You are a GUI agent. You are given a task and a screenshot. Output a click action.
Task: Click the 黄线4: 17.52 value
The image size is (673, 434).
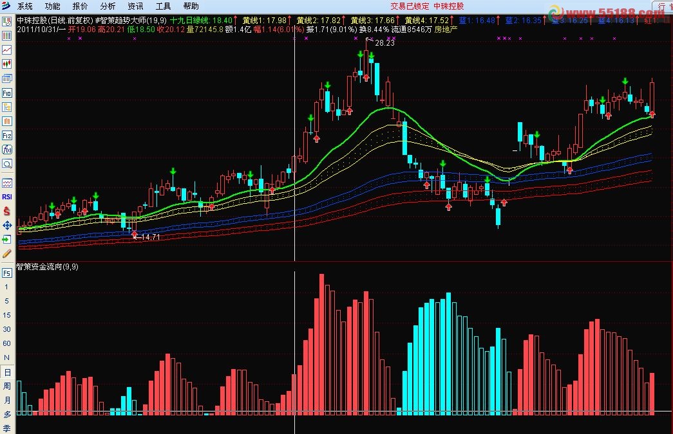pos(426,20)
